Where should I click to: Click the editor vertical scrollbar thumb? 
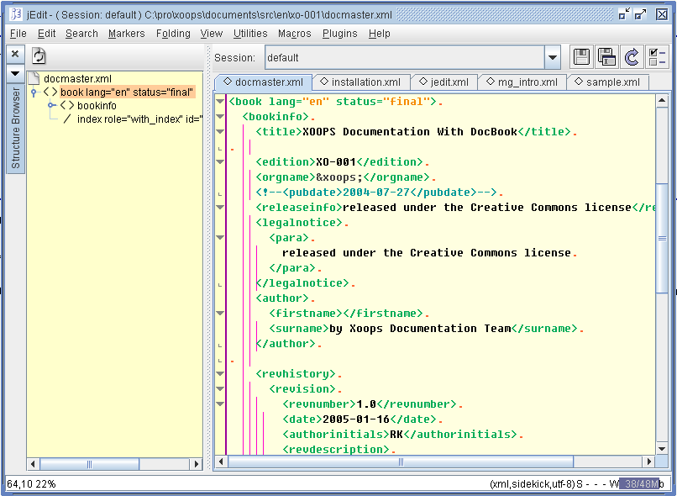[662, 239]
